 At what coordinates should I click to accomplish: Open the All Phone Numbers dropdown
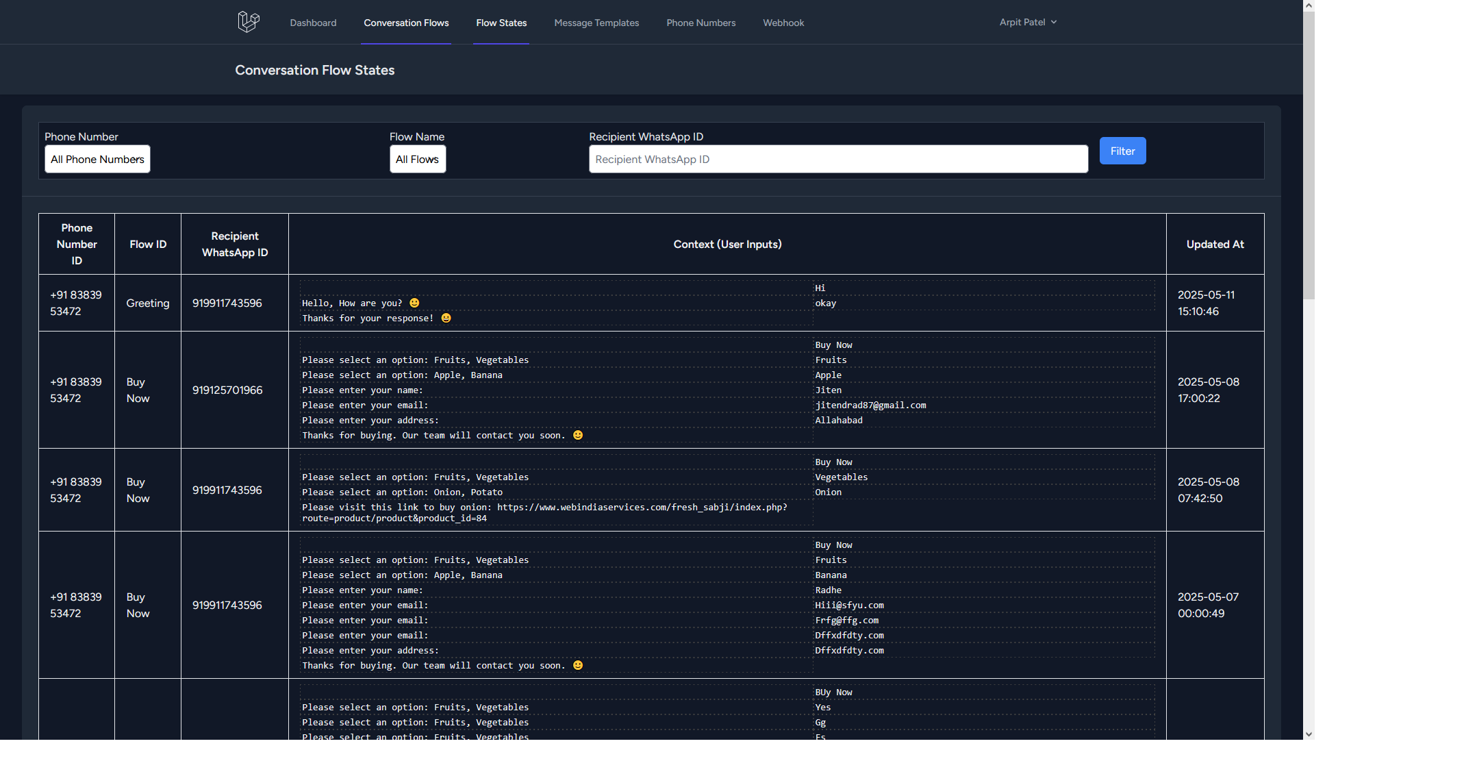coord(97,160)
